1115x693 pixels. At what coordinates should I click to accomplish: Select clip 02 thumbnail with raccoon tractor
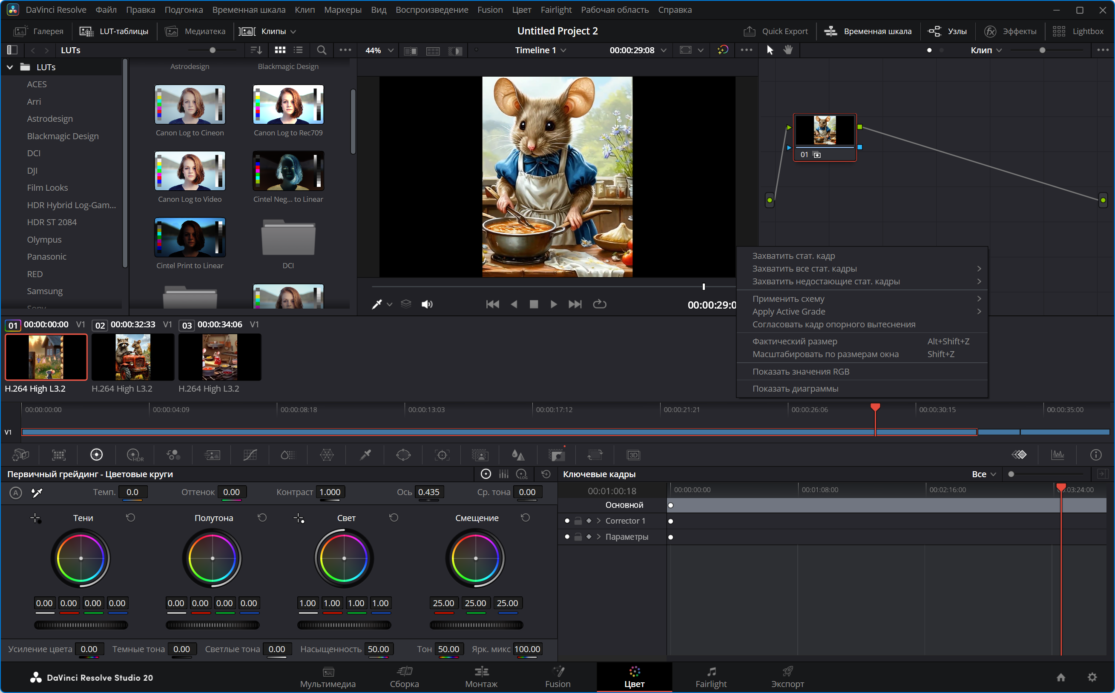132,357
